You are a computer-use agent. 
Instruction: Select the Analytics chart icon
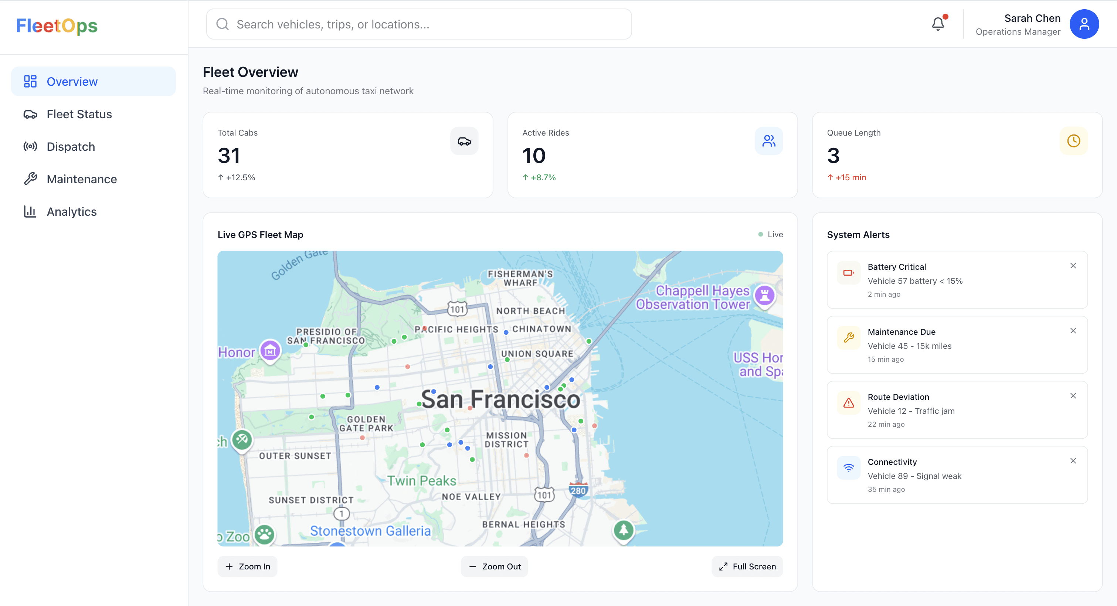click(x=30, y=211)
